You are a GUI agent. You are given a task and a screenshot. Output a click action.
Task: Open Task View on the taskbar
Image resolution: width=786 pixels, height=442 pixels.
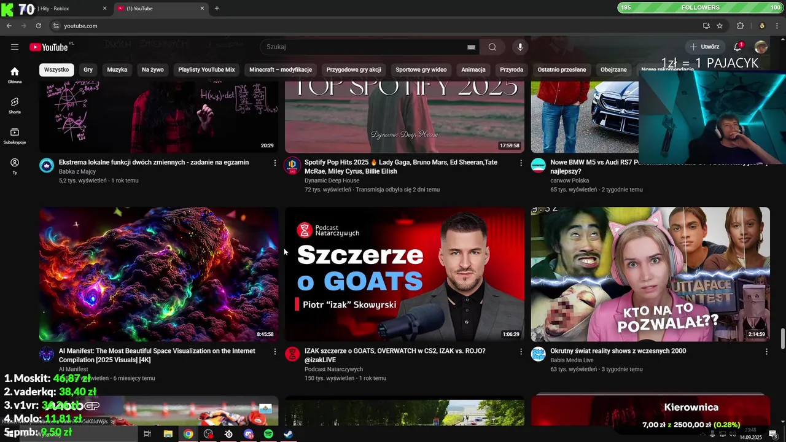click(x=147, y=434)
